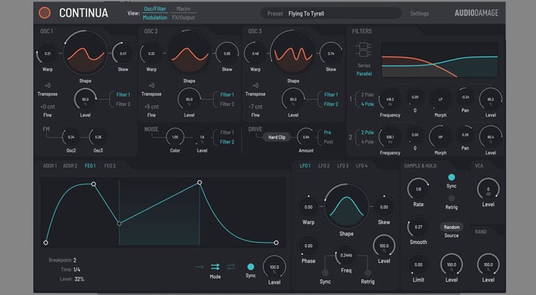Click the OSC 1 Warp knob
Screen dimensions: 536x295
point(47,53)
